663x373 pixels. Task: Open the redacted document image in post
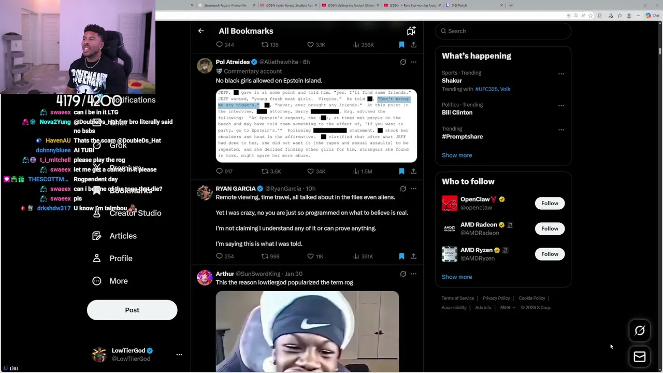316,126
